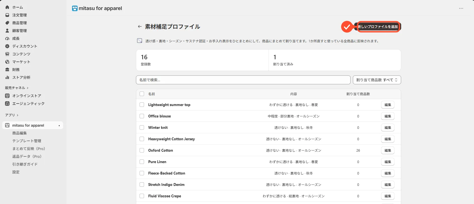Click the Fluid Viscose Crepe profile name
Screen dimensions: 474x204
[165, 196]
